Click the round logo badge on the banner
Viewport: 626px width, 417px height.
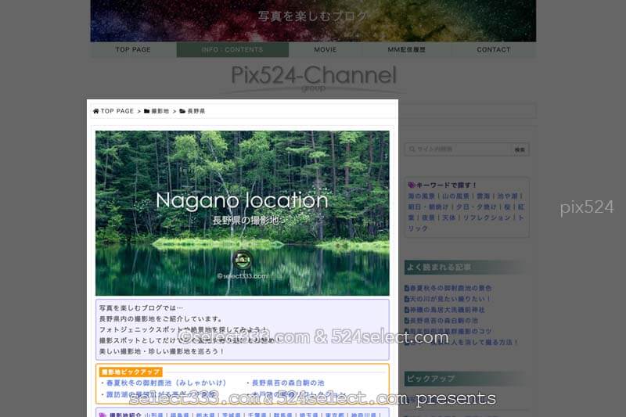[242, 262]
